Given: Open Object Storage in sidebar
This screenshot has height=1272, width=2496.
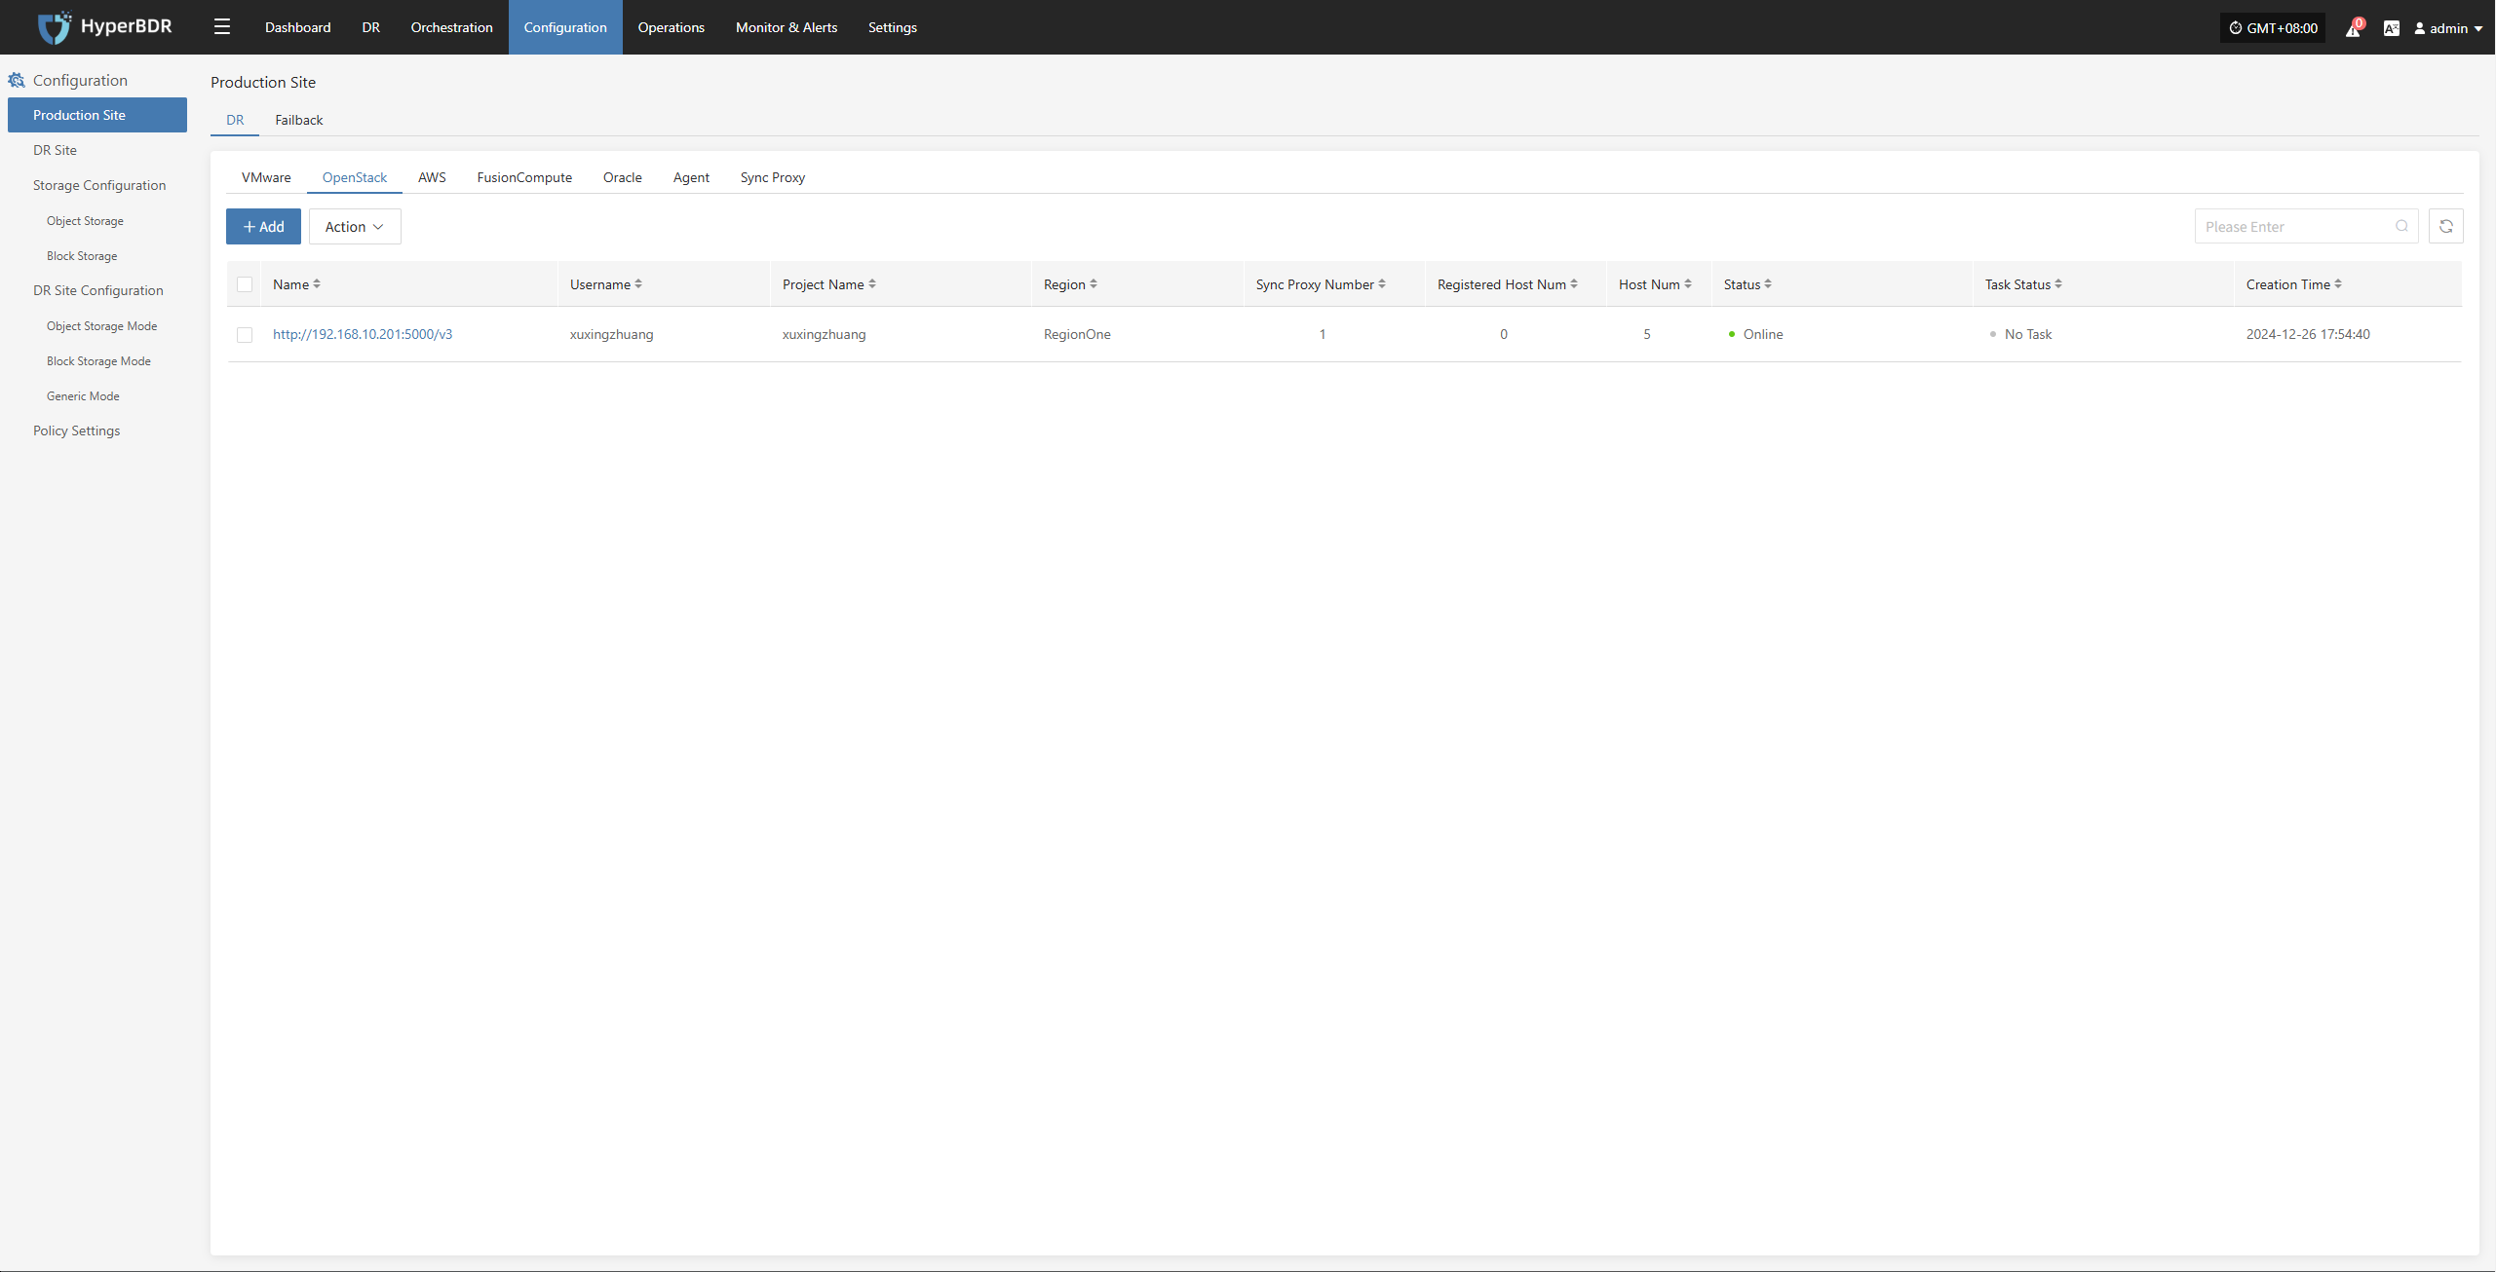Looking at the screenshot, I should 85,221.
